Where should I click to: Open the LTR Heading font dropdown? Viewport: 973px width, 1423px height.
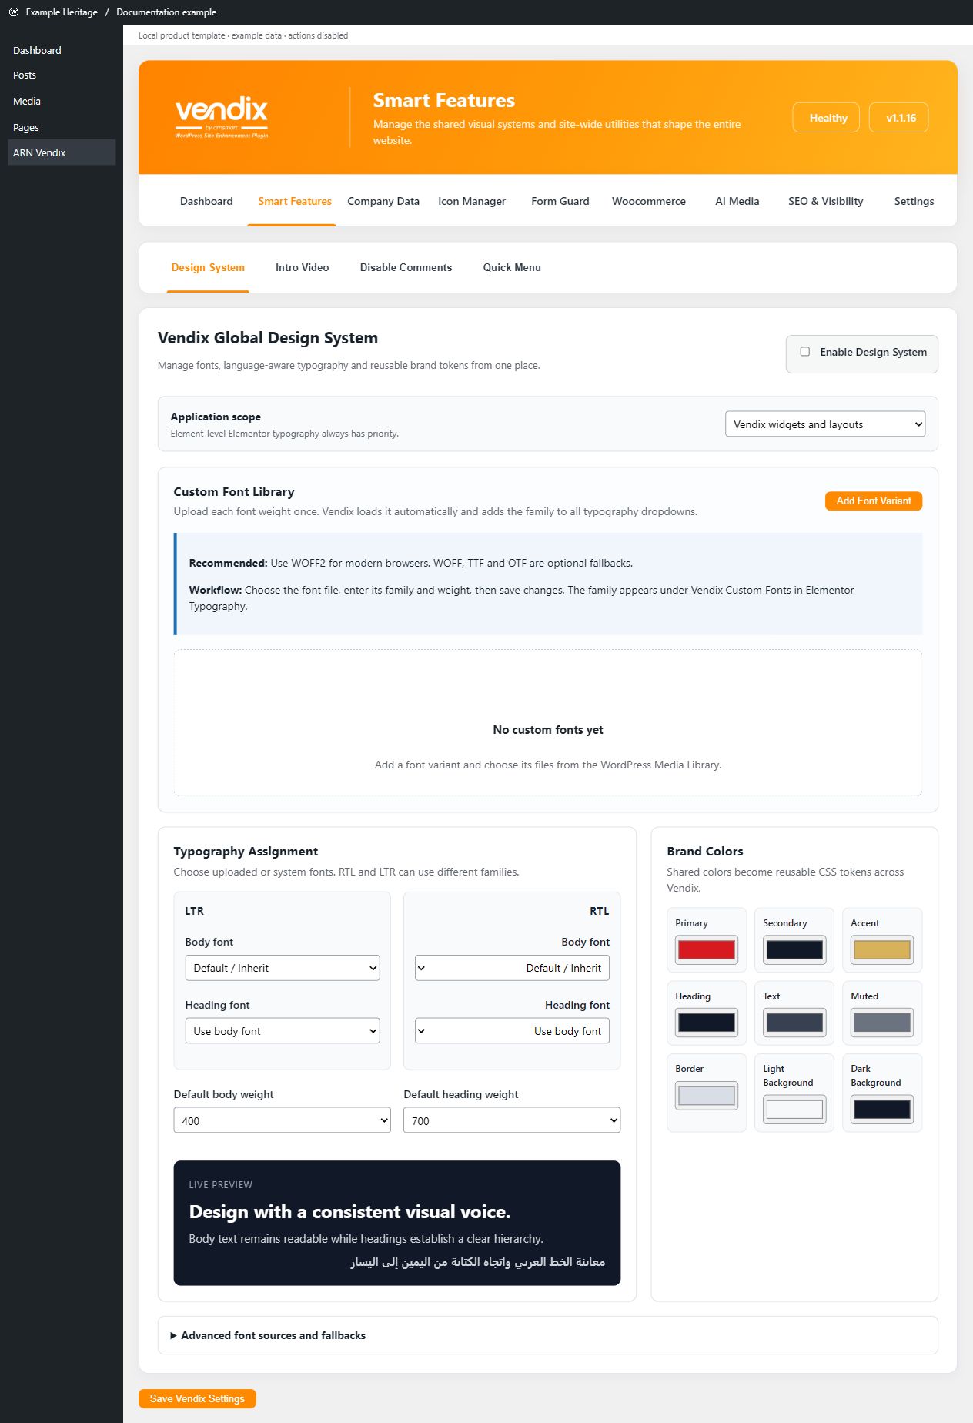[283, 1031]
